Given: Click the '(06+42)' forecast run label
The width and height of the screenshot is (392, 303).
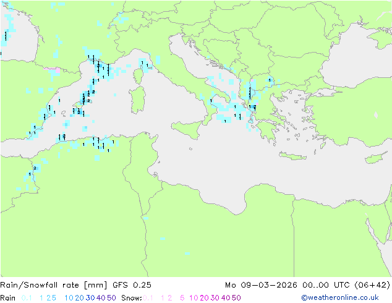Looking at the screenshot, I should click(x=372, y=285).
